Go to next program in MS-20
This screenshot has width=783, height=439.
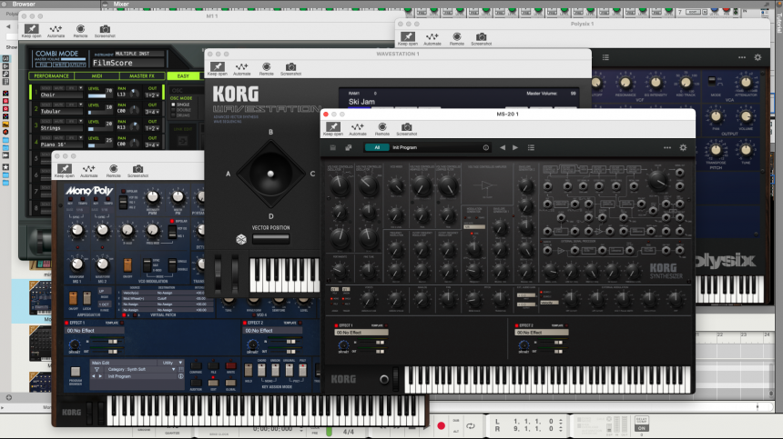pos(515,147)
